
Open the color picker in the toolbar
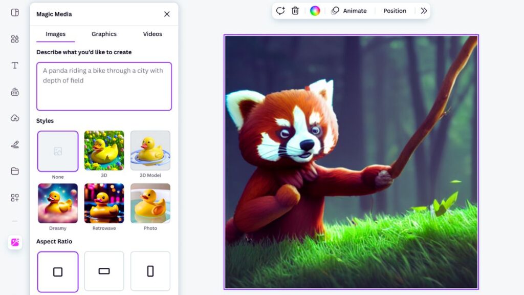pyautogui.click(x=316, y=10)
